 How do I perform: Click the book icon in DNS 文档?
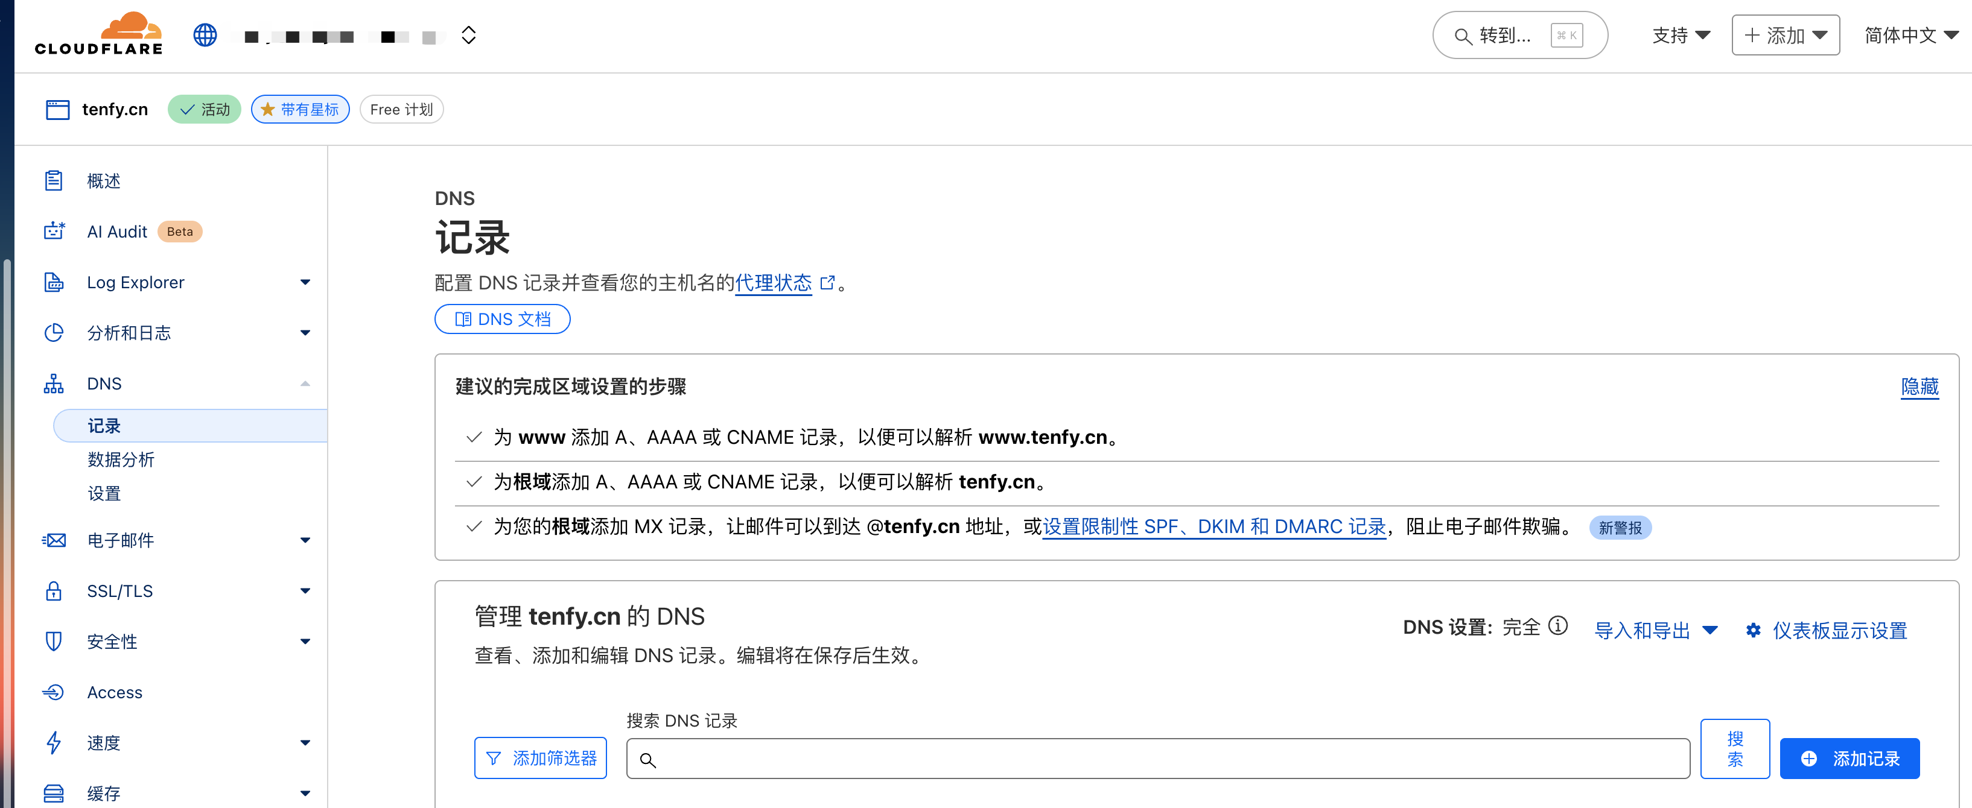463,319
